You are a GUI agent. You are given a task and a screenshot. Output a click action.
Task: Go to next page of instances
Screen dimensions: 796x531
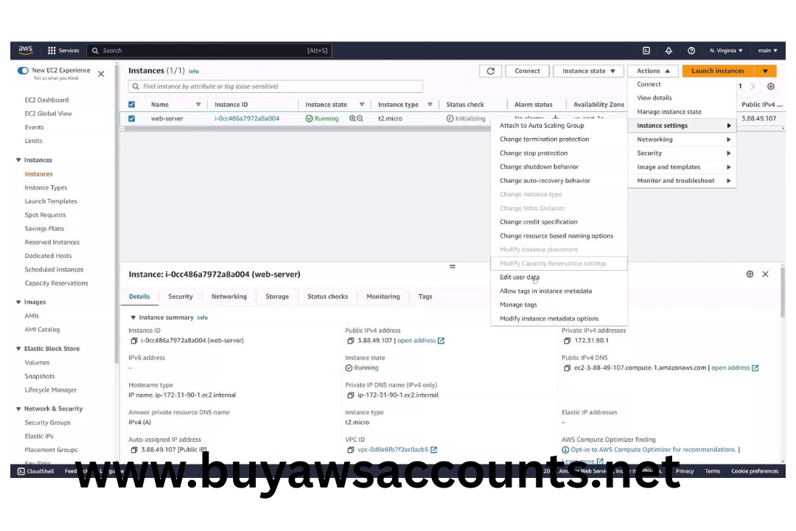(753, 86)
